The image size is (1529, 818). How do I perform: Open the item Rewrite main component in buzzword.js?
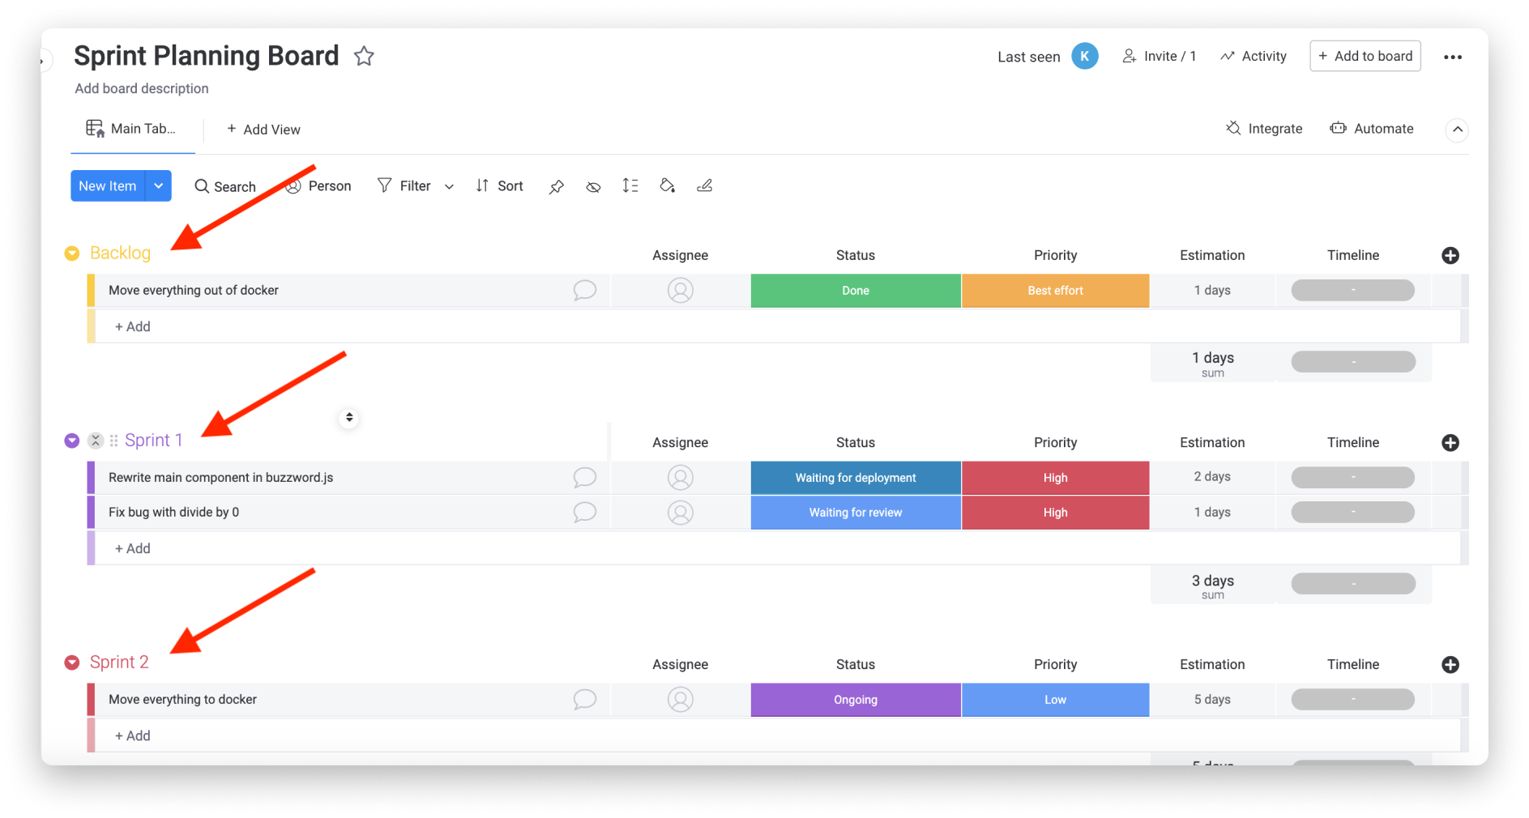(x=221, y=477)
